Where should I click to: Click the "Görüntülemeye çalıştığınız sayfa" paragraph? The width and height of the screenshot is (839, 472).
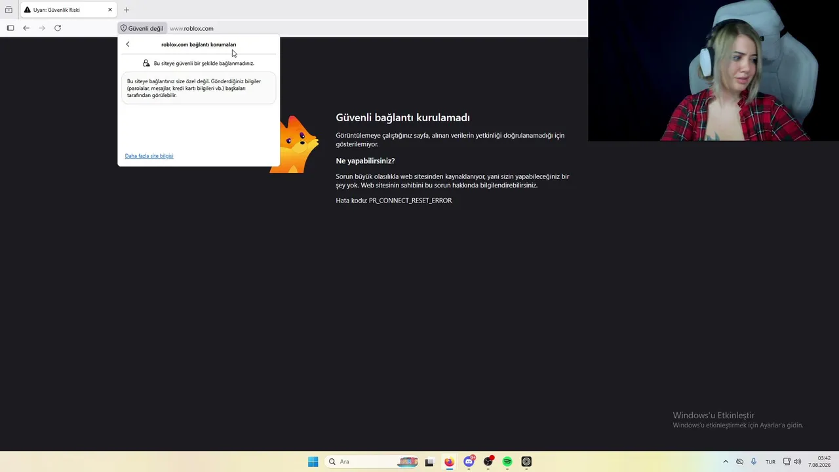[450, 140]
